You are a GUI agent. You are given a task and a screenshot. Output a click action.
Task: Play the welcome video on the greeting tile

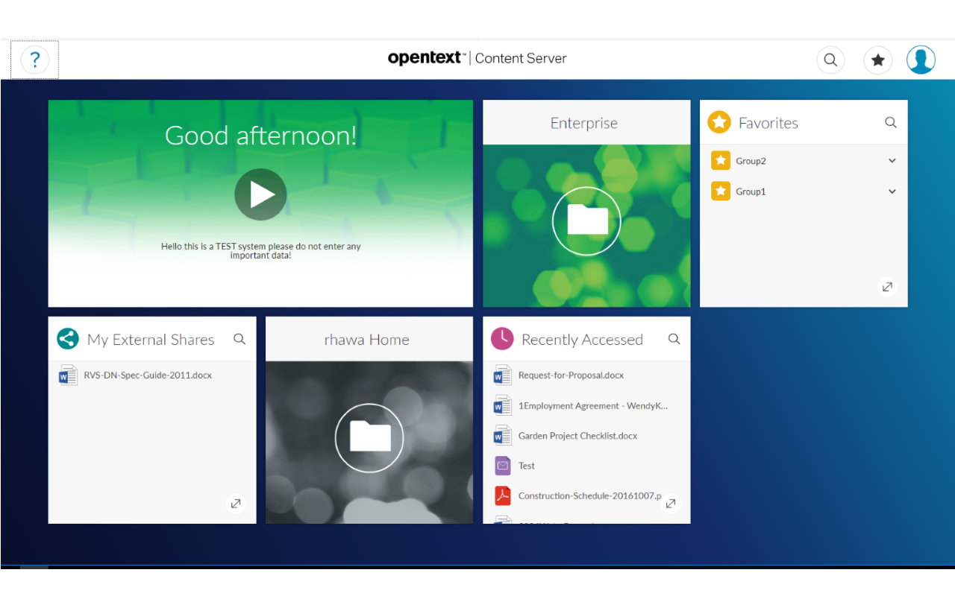260,194
